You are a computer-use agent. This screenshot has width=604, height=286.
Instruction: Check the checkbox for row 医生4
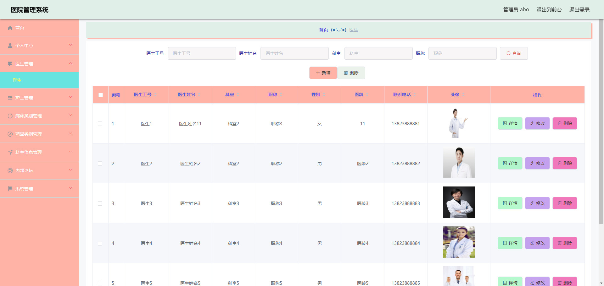point(100,243)
